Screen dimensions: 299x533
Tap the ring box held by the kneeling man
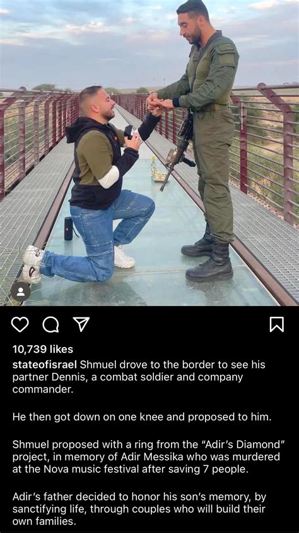point(131,132)
